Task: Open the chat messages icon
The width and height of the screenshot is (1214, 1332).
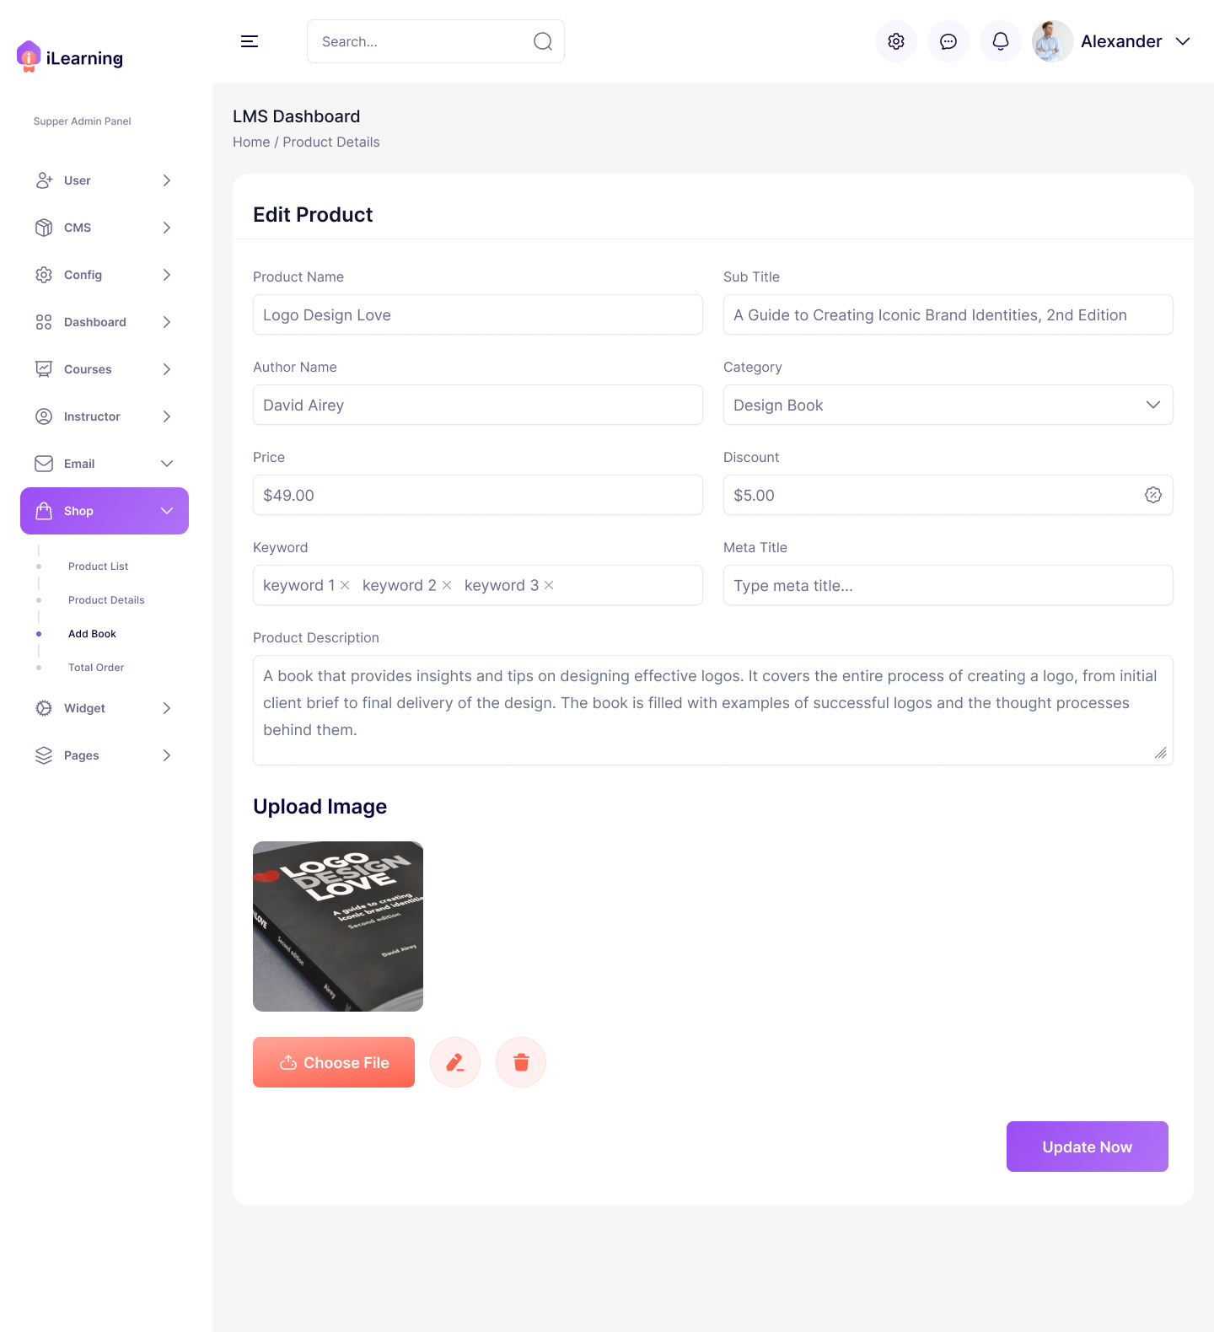Action: tap(948, 41)
